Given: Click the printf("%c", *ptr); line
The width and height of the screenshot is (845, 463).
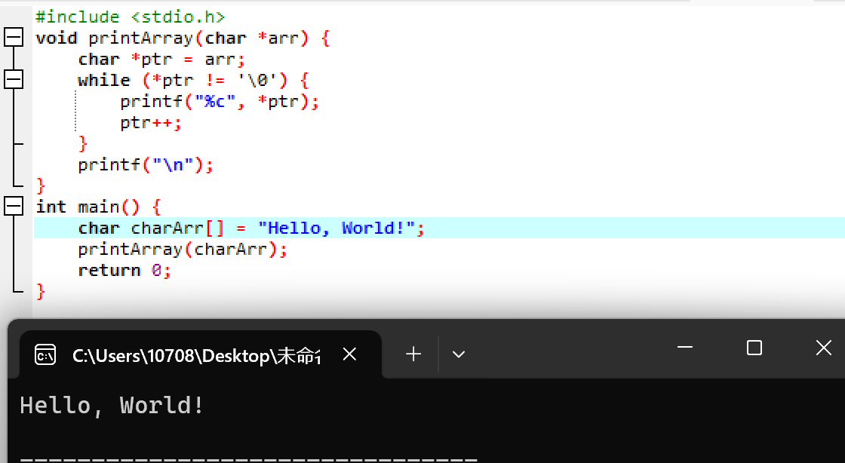Looking at the screenshot, I should [x=220, y=101].
